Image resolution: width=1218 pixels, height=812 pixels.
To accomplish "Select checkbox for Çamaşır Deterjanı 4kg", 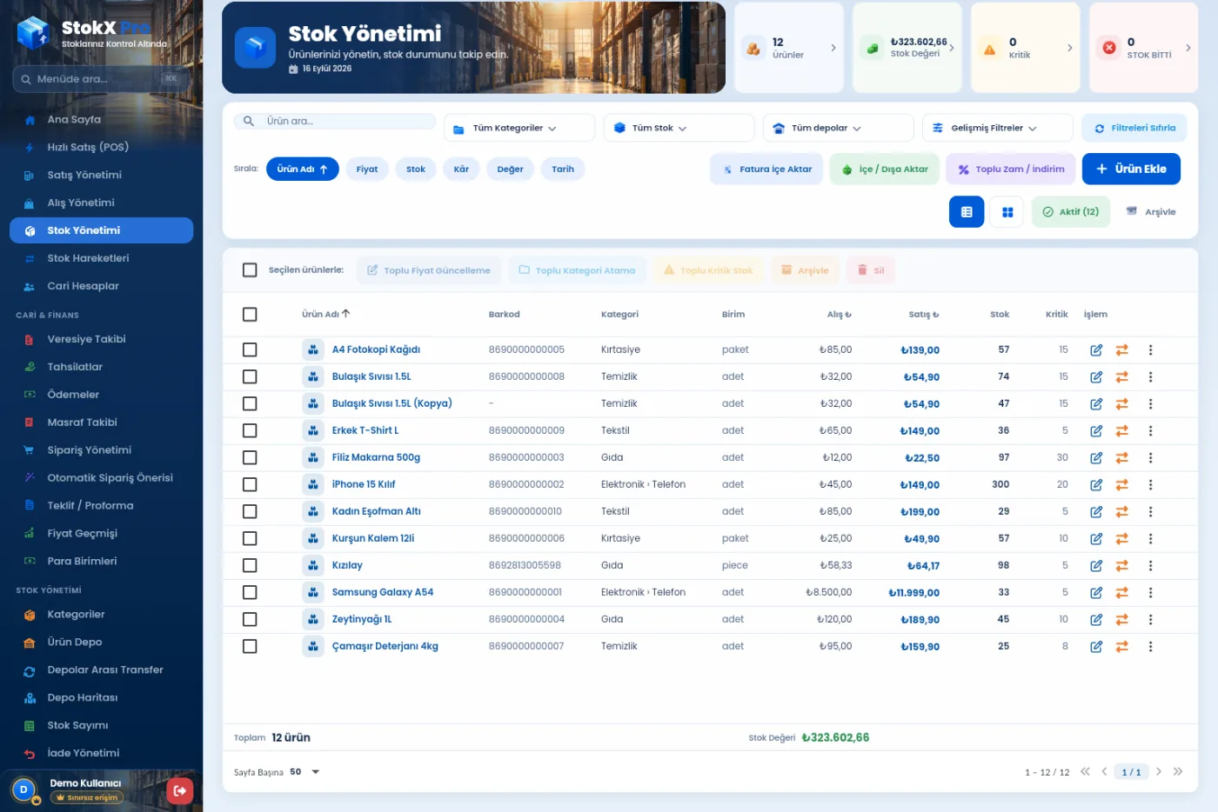I will click(250, 646).
